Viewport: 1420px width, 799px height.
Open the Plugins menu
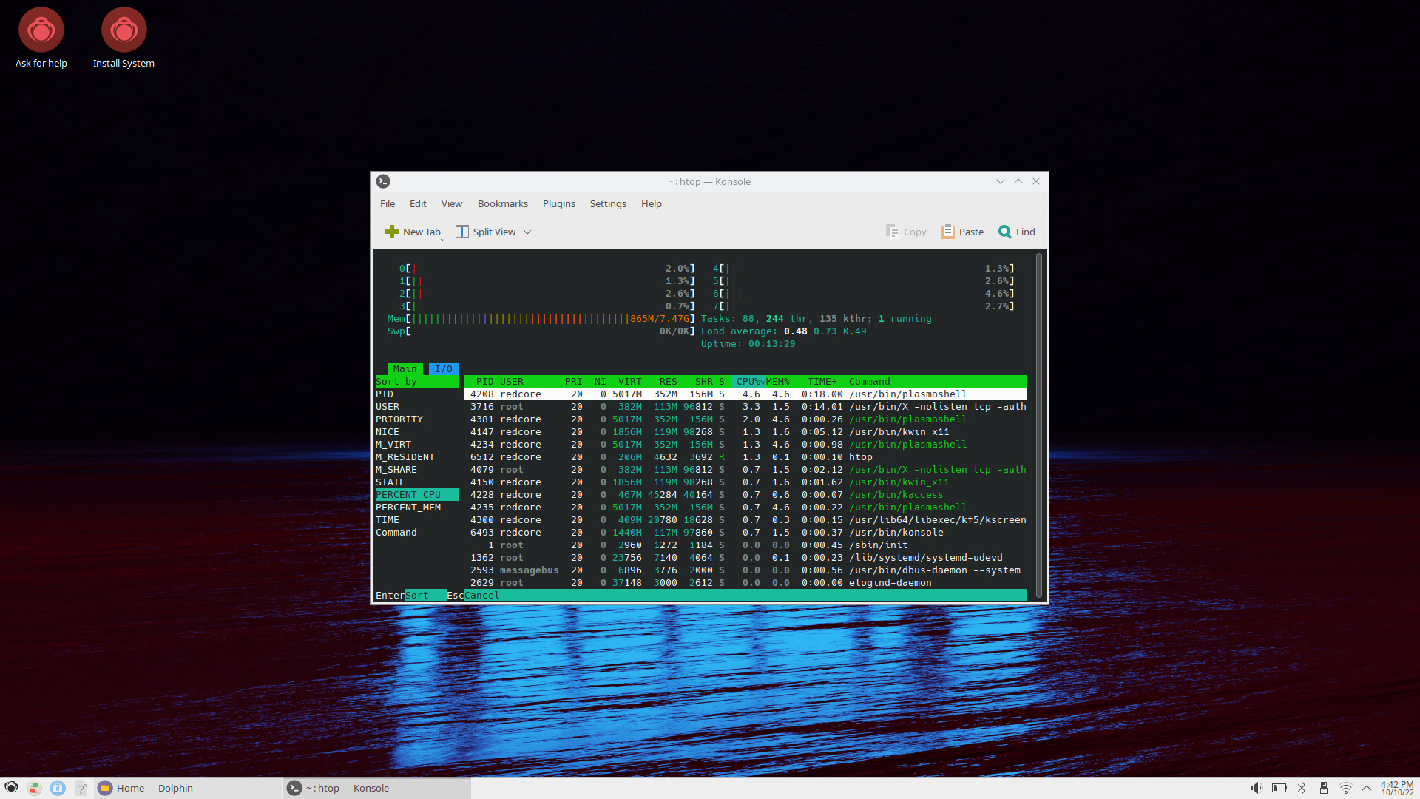558,203
